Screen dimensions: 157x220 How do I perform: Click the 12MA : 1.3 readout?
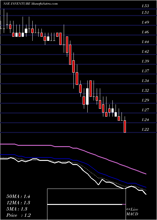(18, 203)
